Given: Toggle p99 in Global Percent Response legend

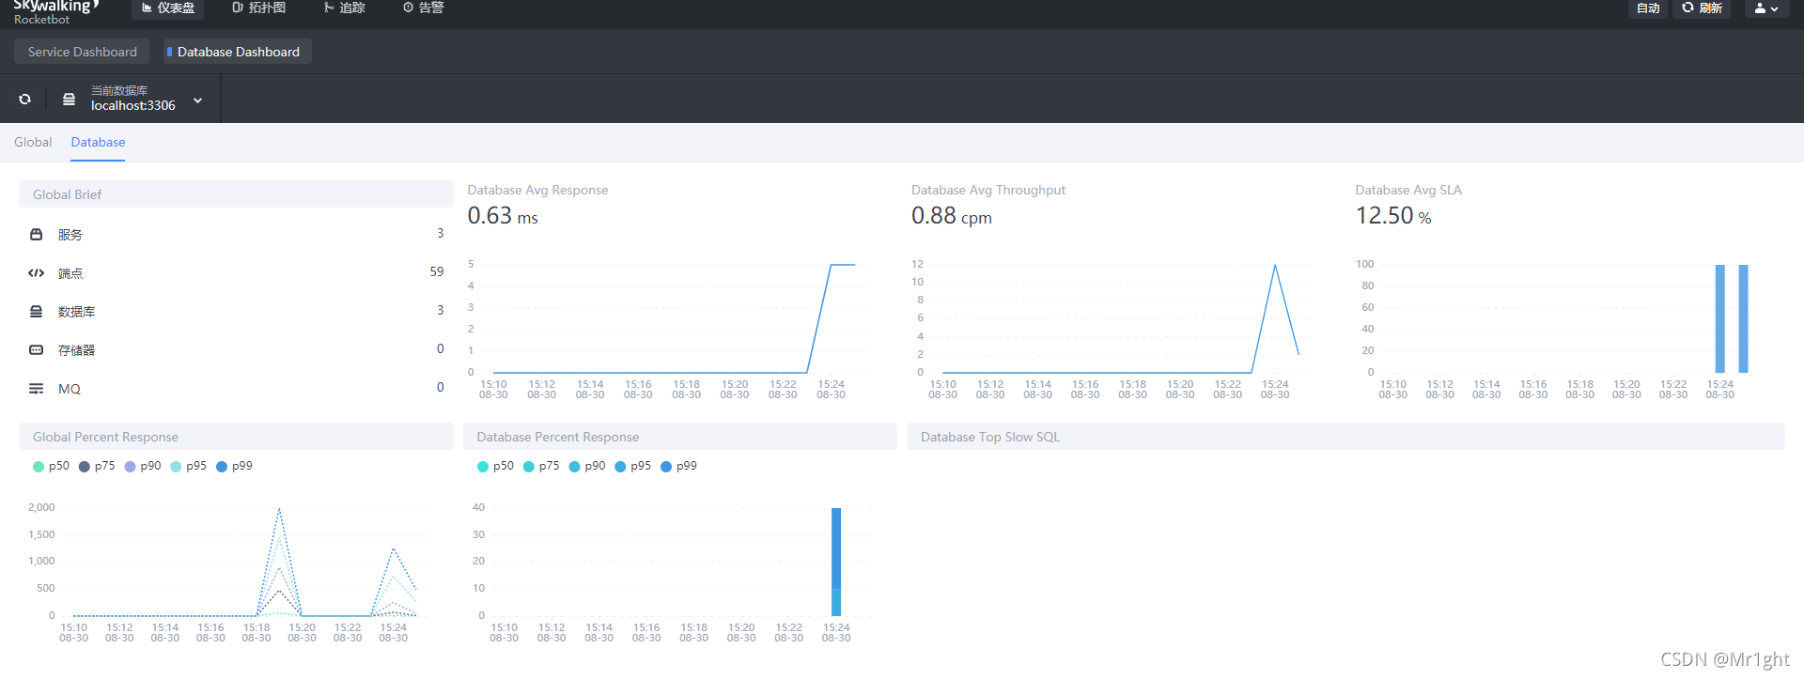Looking at the screenshot, I should tap(234, 466).
